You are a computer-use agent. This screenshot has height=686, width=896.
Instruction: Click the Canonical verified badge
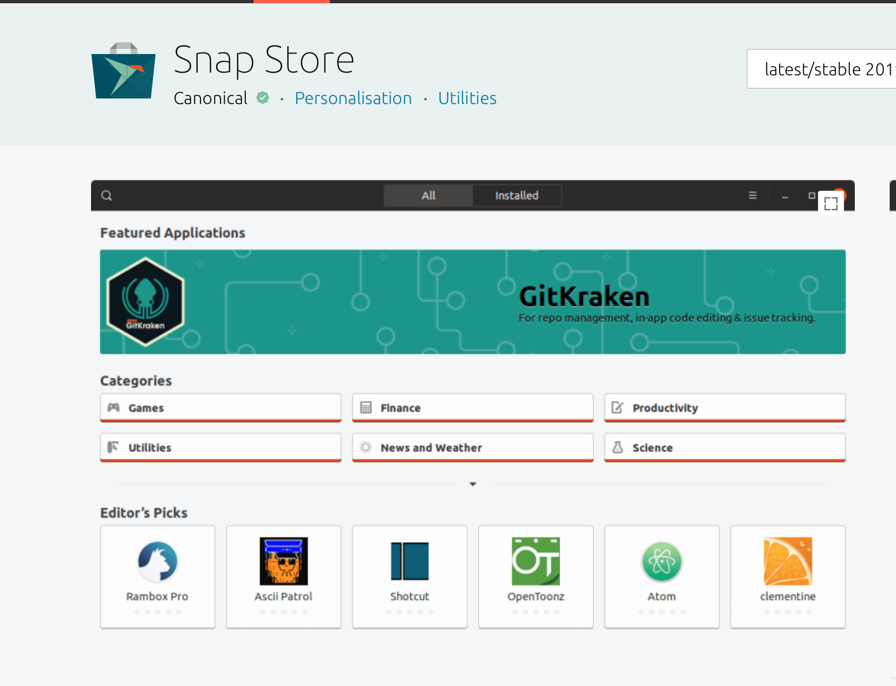tap(263, 98)
